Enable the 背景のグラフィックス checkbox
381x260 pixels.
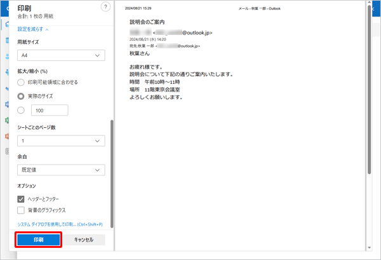click(x=21, y=210)
